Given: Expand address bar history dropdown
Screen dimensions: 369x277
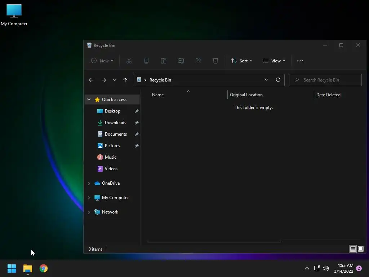Looking at the screenshot, I should click(266, 80).
